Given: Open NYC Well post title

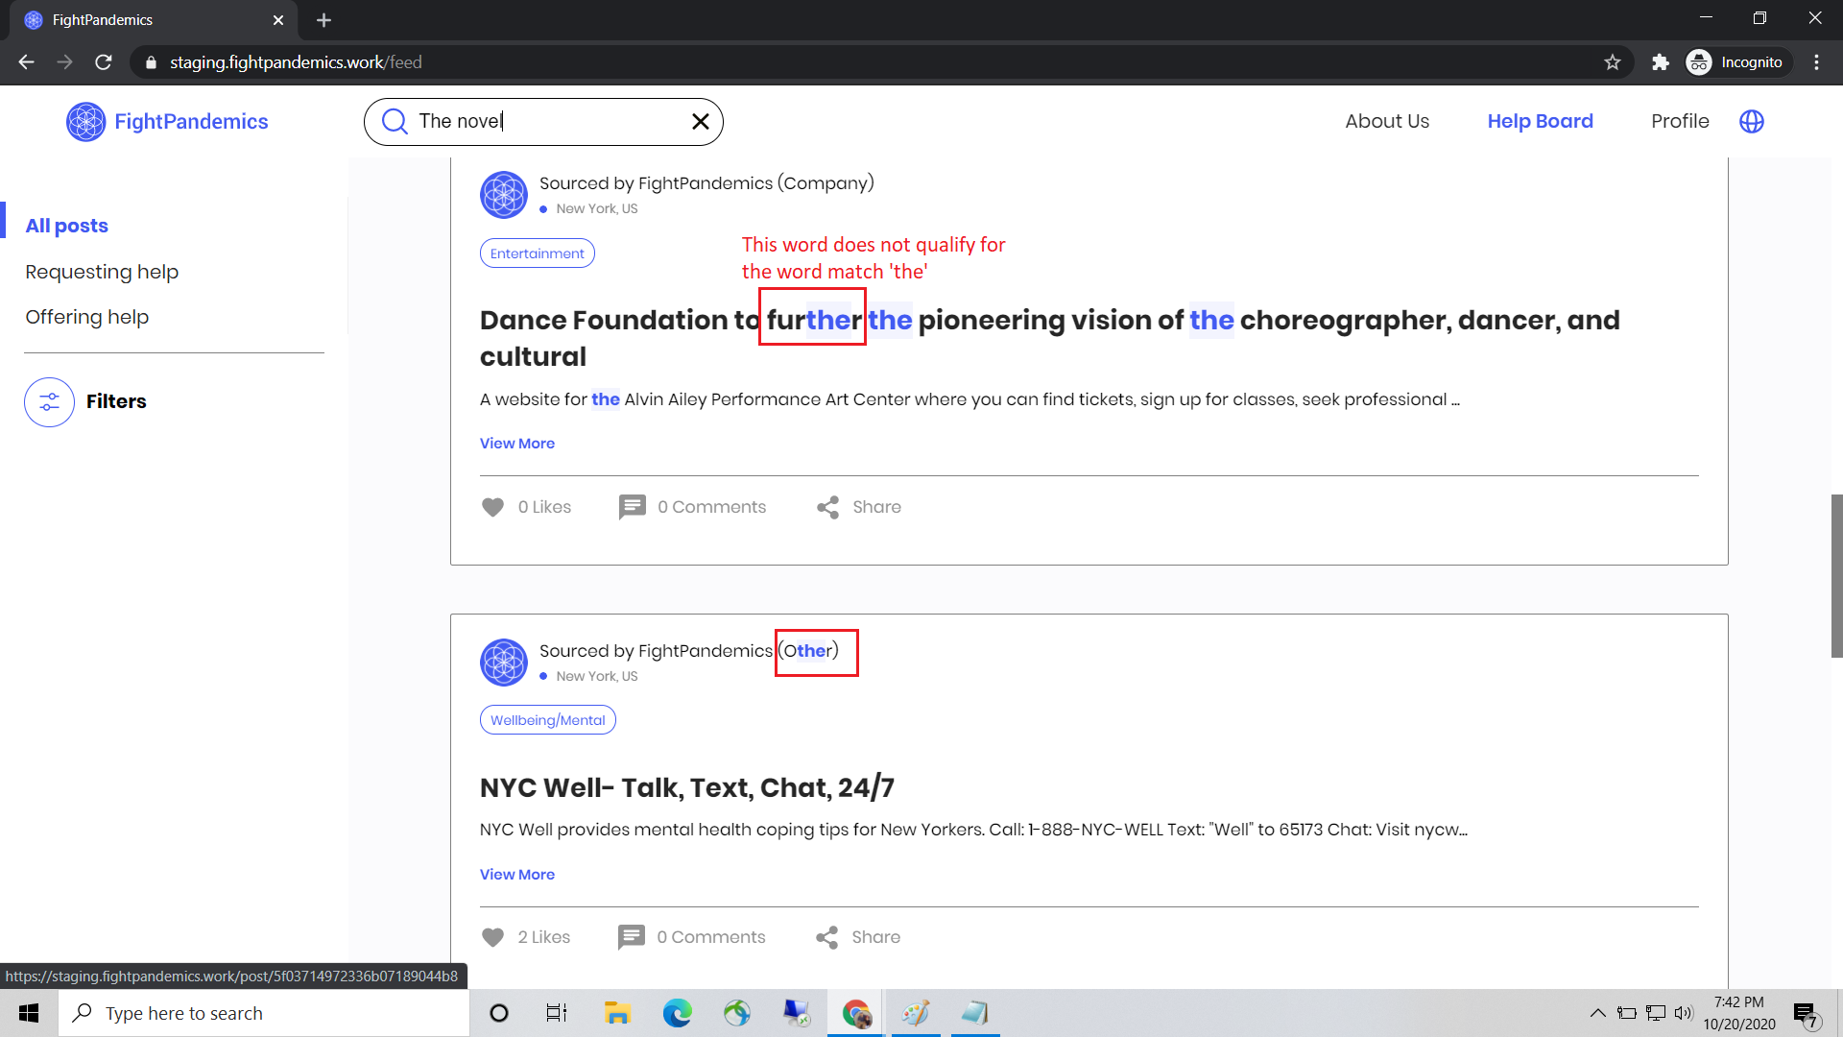Looking at the screenshot, I should pyautogui.click(x=687, y=787).
